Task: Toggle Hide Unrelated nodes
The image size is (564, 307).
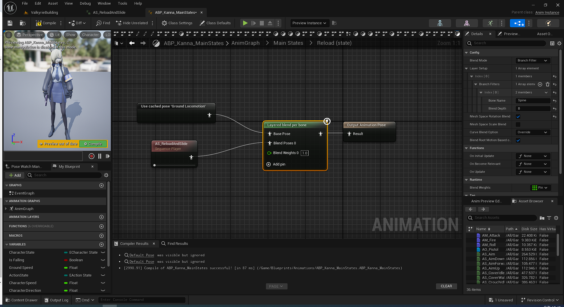Action: pos(132,23)
